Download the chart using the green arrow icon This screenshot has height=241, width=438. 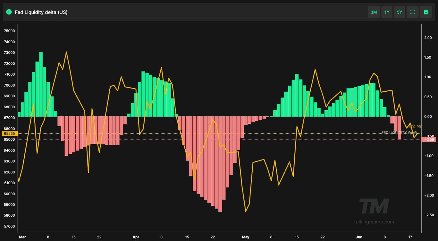(x=426, y=12)
